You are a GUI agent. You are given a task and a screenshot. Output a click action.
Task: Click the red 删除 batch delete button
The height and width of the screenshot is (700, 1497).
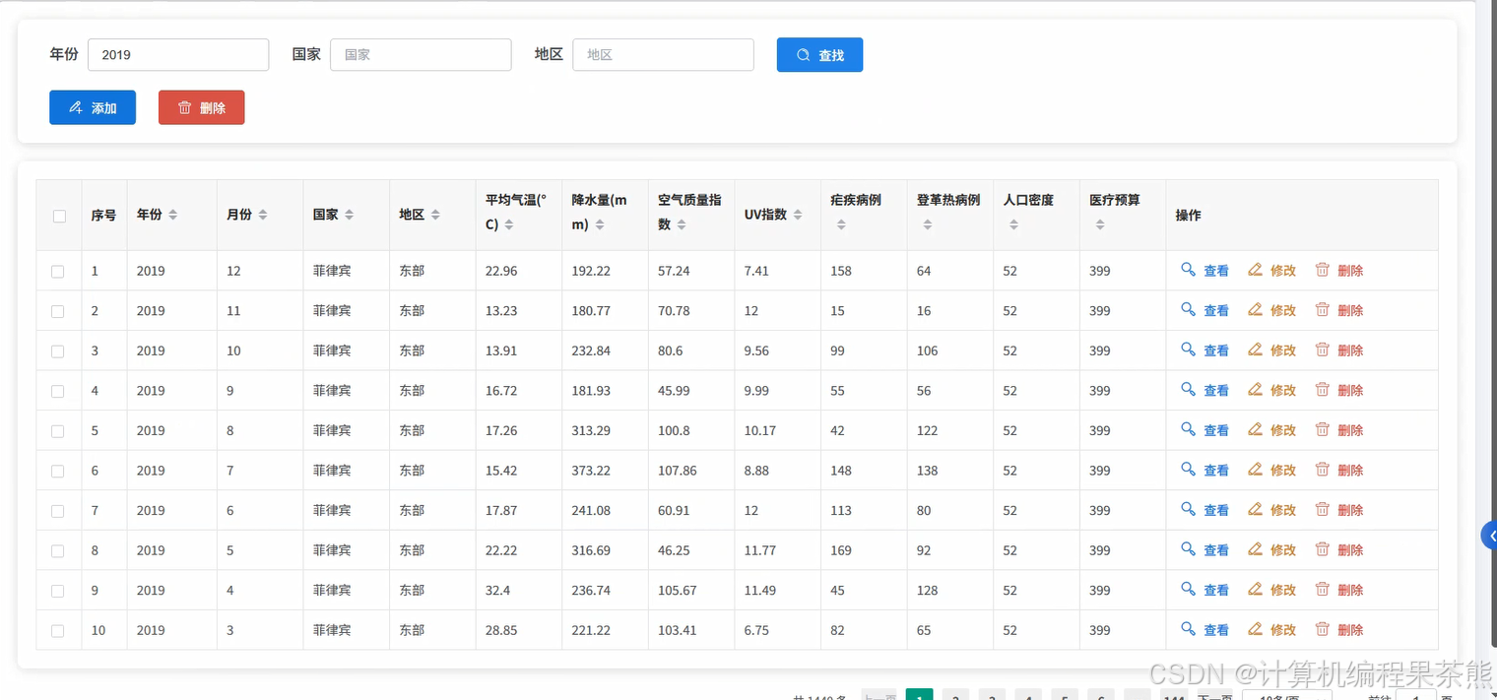[201, 107]
